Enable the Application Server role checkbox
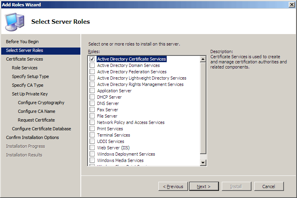 [92, 91]
